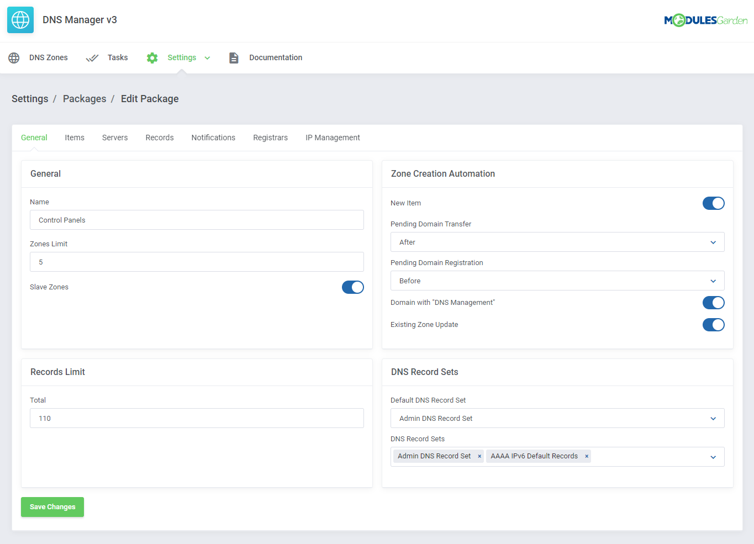Click the Zones Limit input field

coord(197,262)
